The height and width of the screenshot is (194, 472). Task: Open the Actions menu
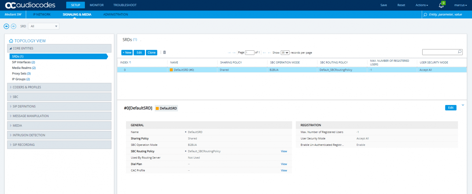click(x=422, y=5)
